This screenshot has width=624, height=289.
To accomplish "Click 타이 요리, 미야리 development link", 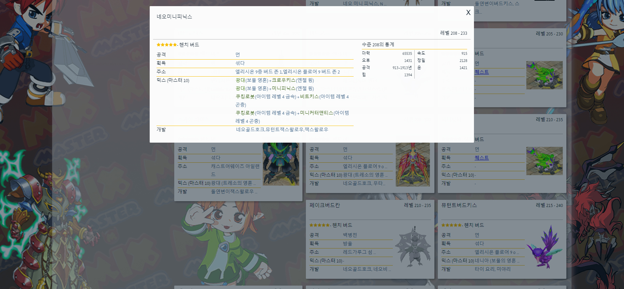I will (x=492, y=269).
